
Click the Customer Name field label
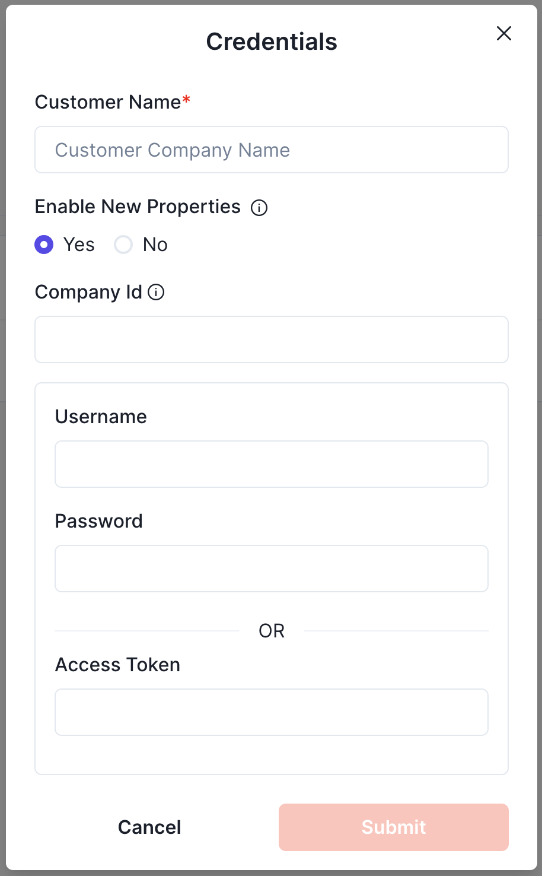click(x=108, y=102)
